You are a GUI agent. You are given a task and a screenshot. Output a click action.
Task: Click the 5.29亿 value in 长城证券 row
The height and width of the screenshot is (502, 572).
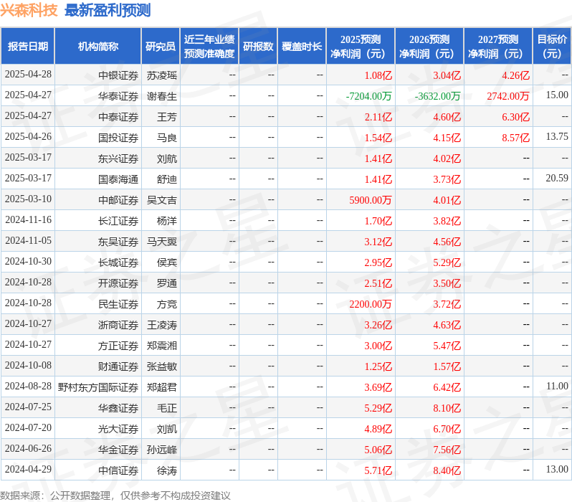point(447,263)
